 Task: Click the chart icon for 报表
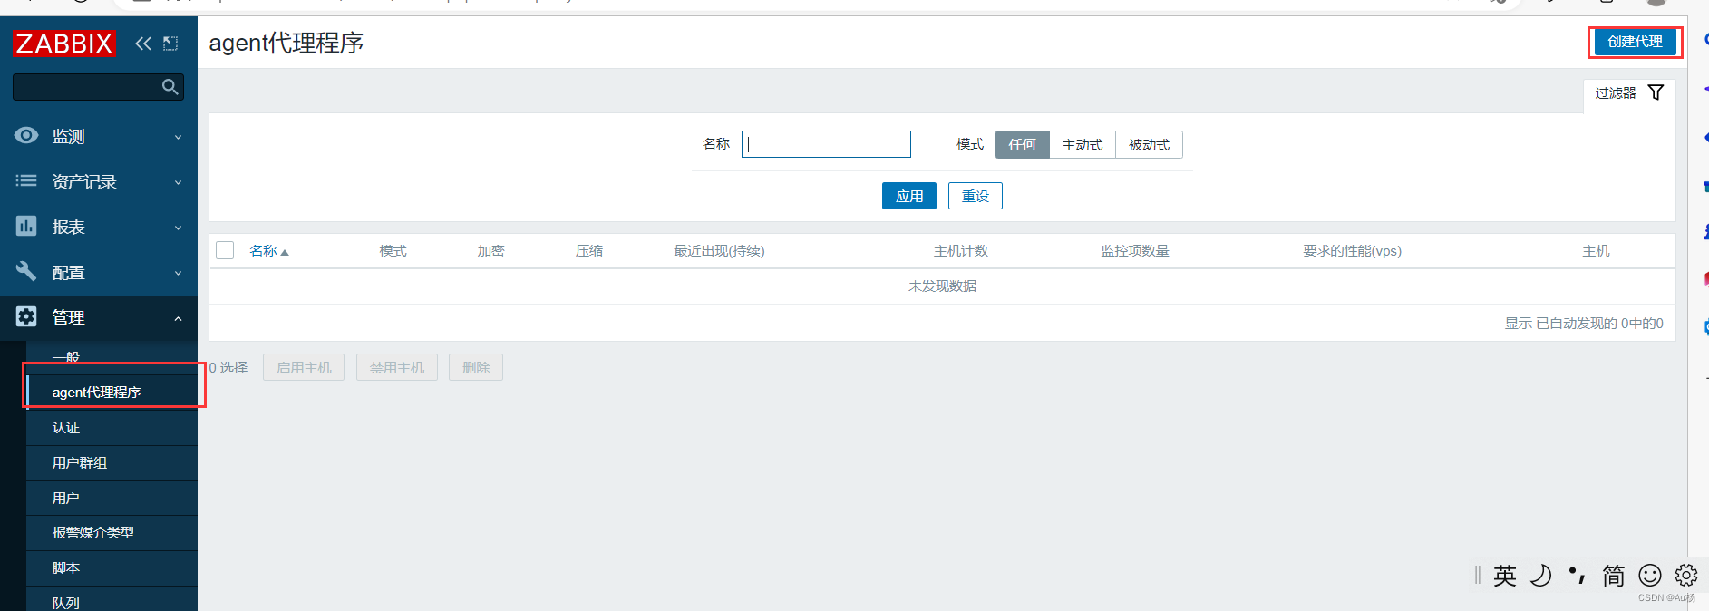pyautogui.click(x=26, y=226)
